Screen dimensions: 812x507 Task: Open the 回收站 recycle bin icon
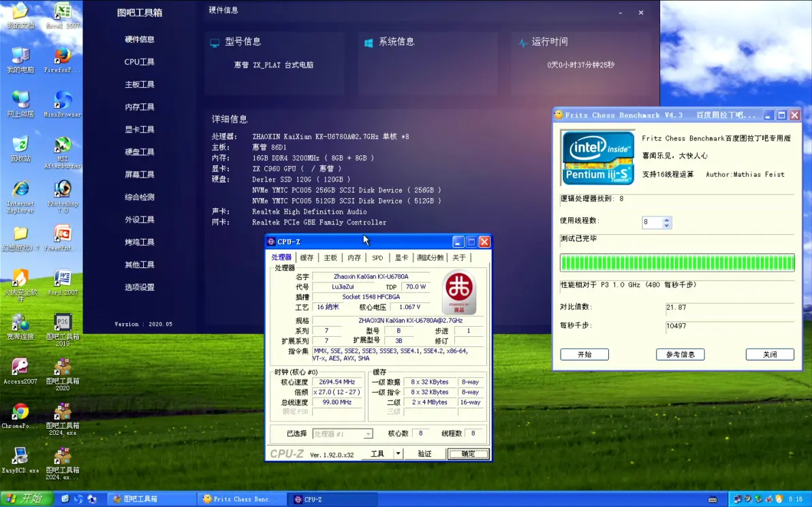pyautogui.click(x=20, y=148)
